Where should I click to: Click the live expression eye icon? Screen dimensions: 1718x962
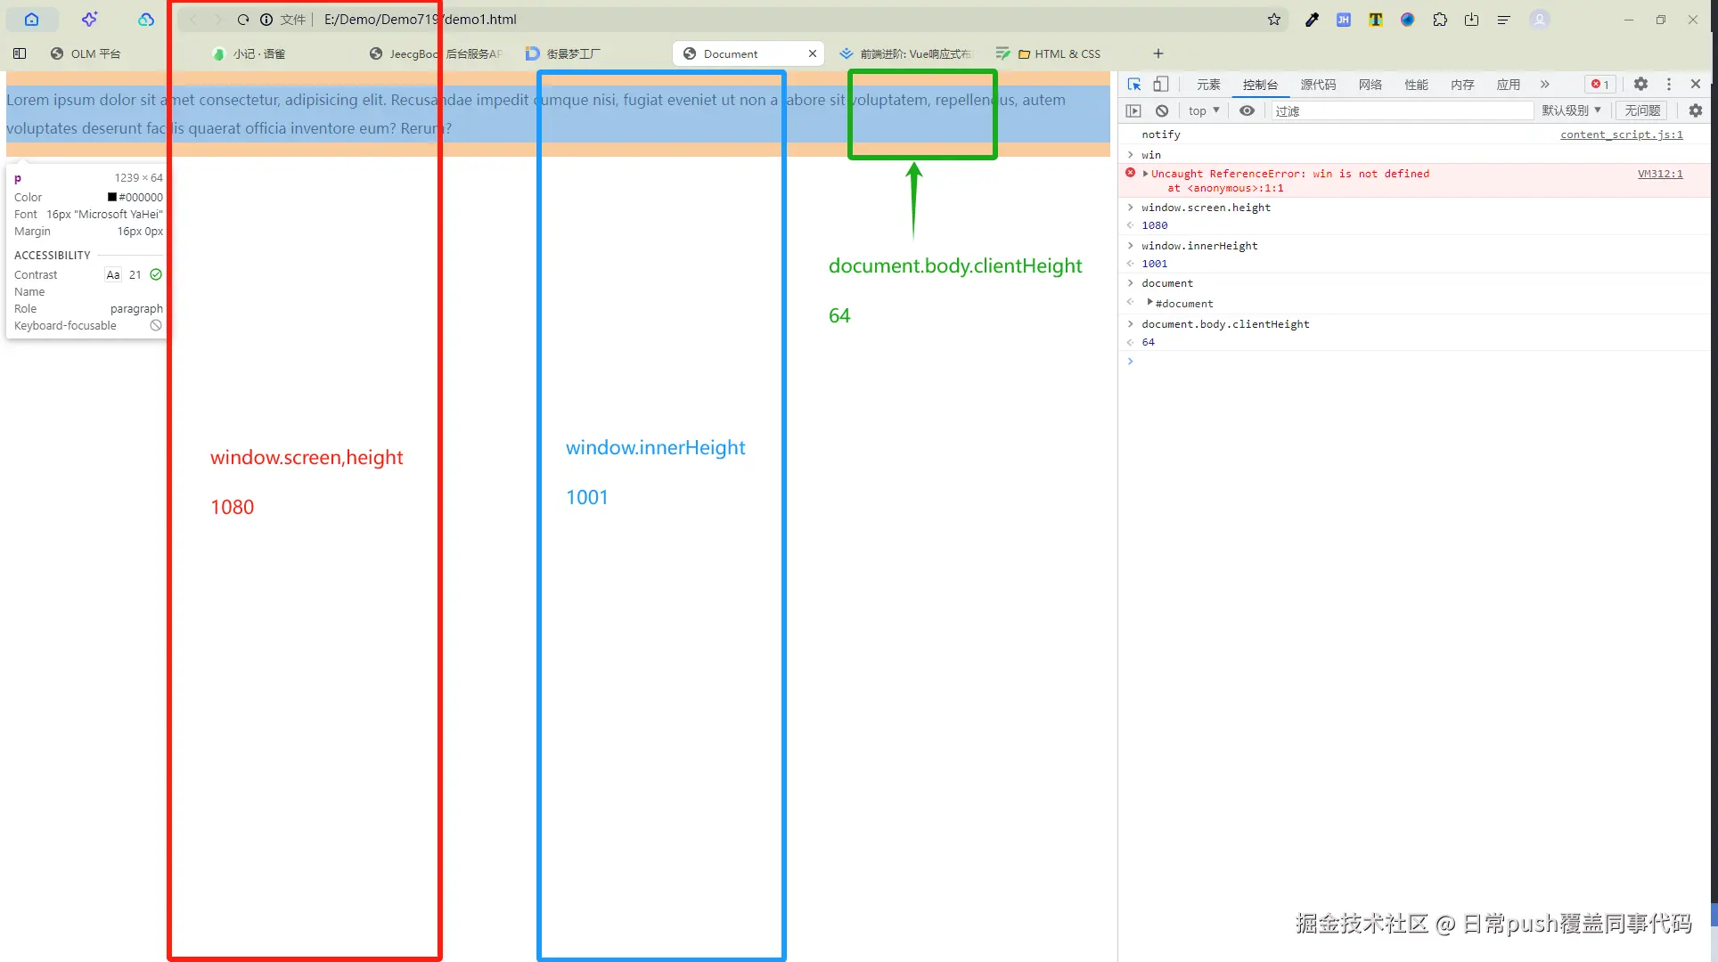point(1247,110)
